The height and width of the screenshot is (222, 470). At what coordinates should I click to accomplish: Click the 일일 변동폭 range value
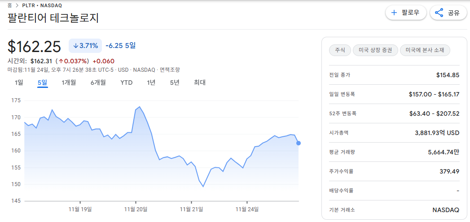434,94
